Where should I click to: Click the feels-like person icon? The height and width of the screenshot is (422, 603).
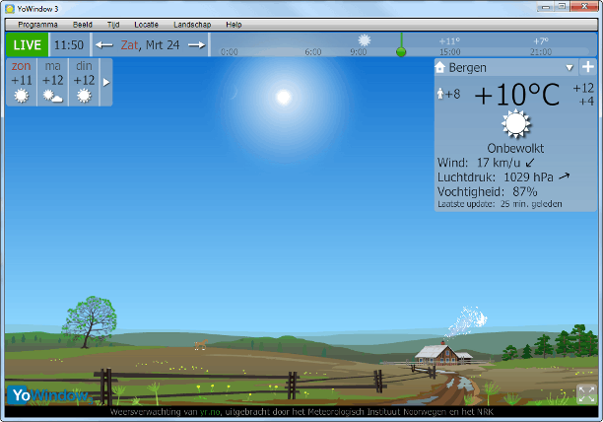[440, 94]
